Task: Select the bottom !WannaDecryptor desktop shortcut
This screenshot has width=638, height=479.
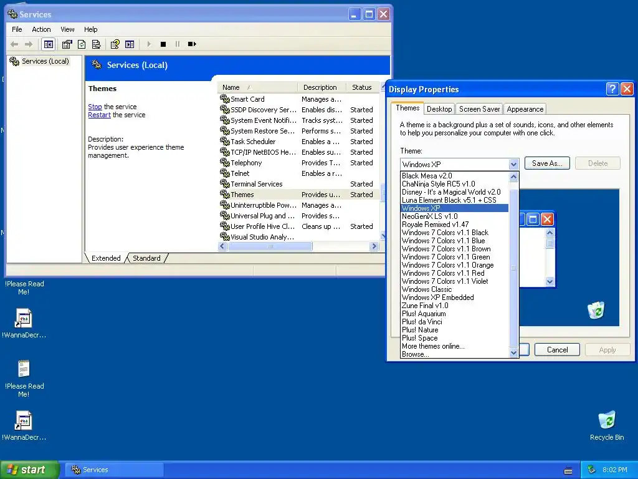Action: coord(24,425)
